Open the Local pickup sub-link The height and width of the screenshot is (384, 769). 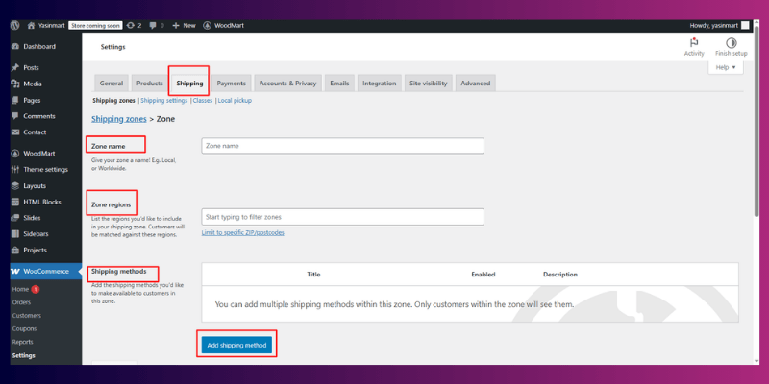235,101
